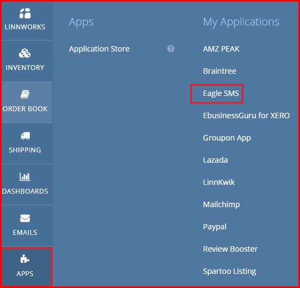
Task: Go to INVENTORY section label
Action: (25, 68)
